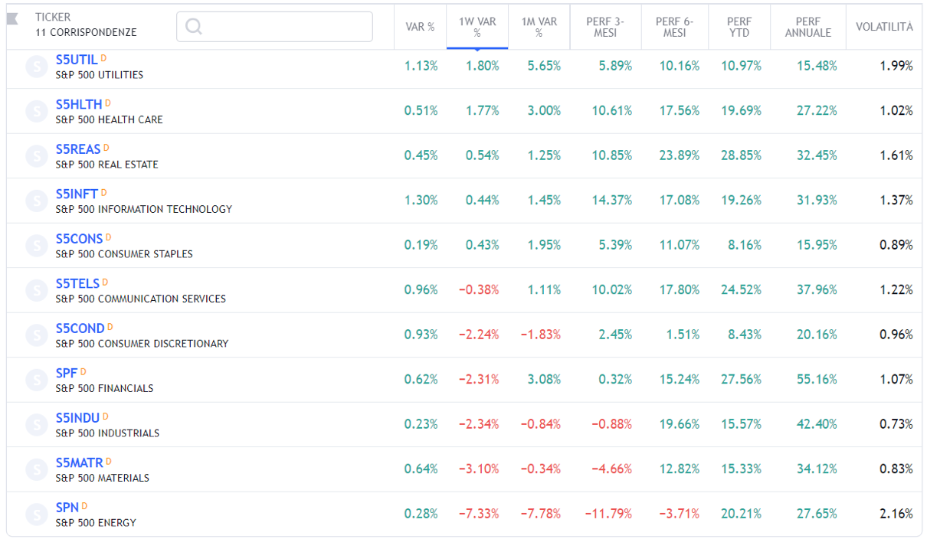The width and height of the screenshot is (927, 539).
Task: Click the S5INFT row's round symbol icon
Action: [x=37, y=201]
